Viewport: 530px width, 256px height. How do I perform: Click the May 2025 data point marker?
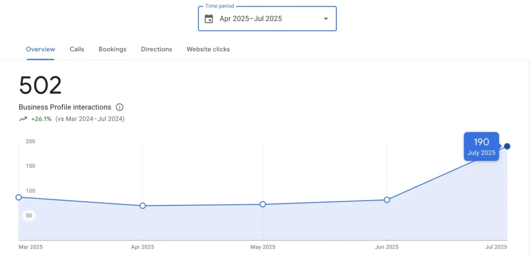point(263,204)
